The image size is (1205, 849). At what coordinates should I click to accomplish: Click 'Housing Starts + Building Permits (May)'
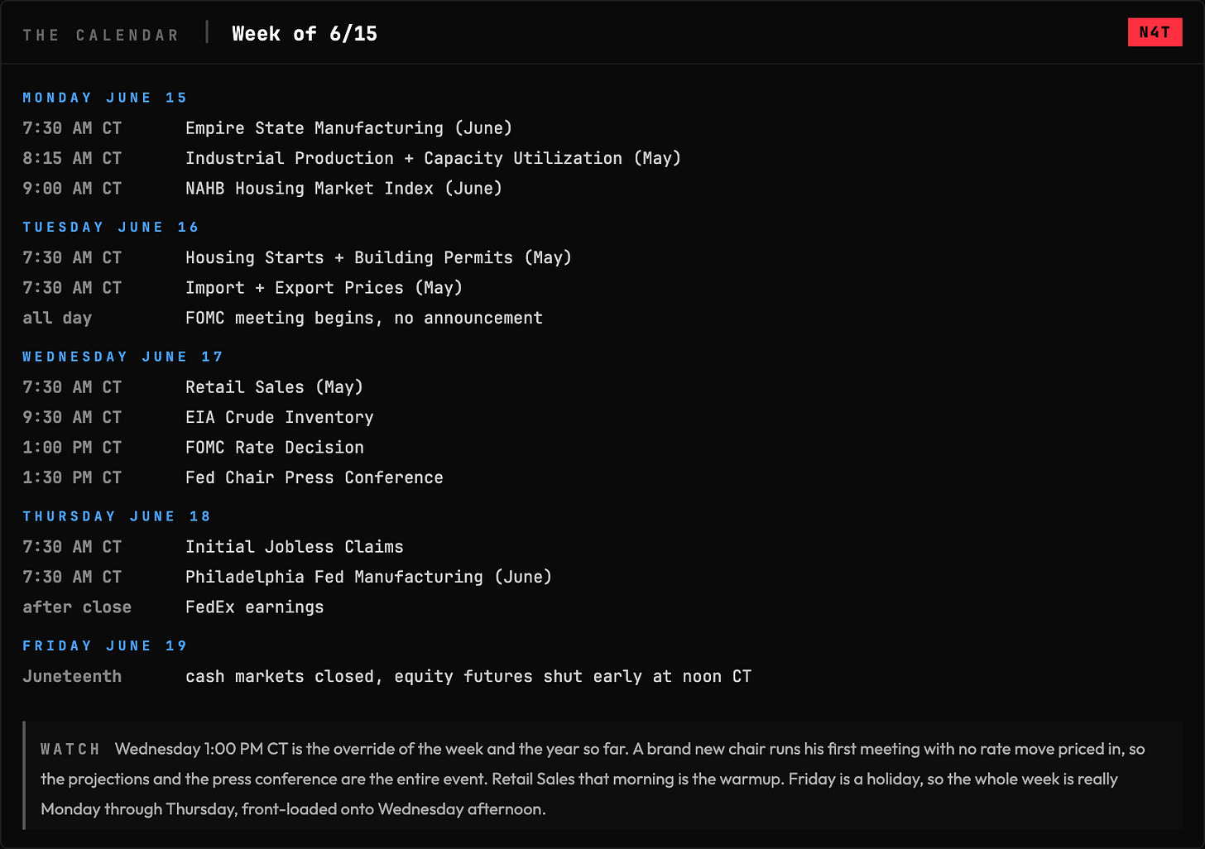(x=378, y=257)
